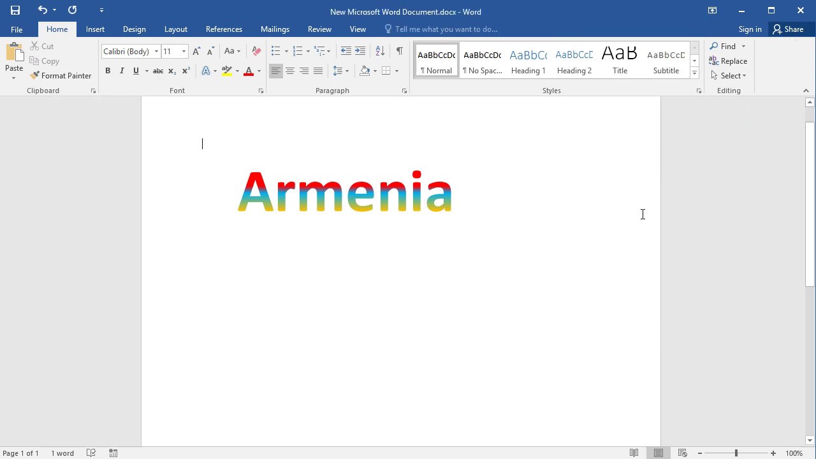816x459 pixels.
Task: Collapse the ribbon with chevron
Action: click(x=806, y=91)
